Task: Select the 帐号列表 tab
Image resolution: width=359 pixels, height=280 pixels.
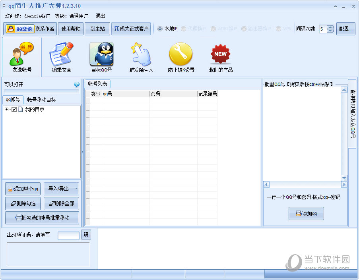Action: (97, 83)
